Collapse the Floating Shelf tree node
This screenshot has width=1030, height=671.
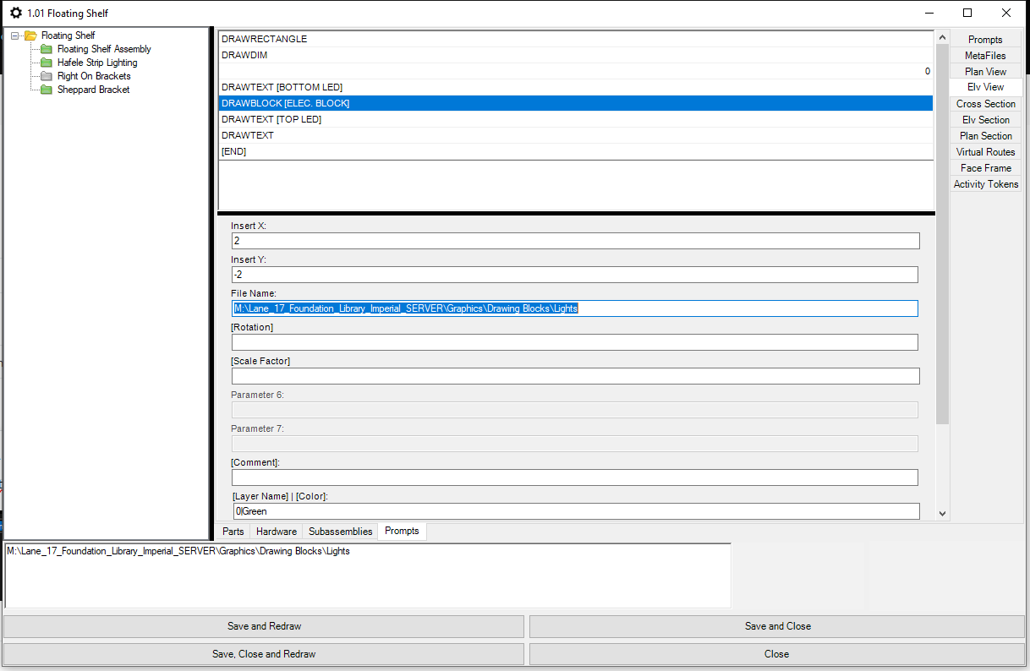tap(14, 35)
